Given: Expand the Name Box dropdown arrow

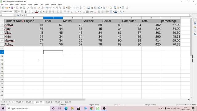Looking at the screenshot, I should point(15,15).
